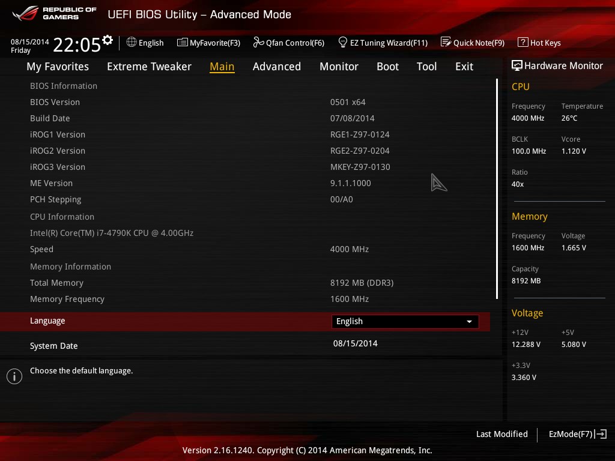Click the Hardware Monitor screen icon
Screen dimensions: 615x461
coord(517,65)
